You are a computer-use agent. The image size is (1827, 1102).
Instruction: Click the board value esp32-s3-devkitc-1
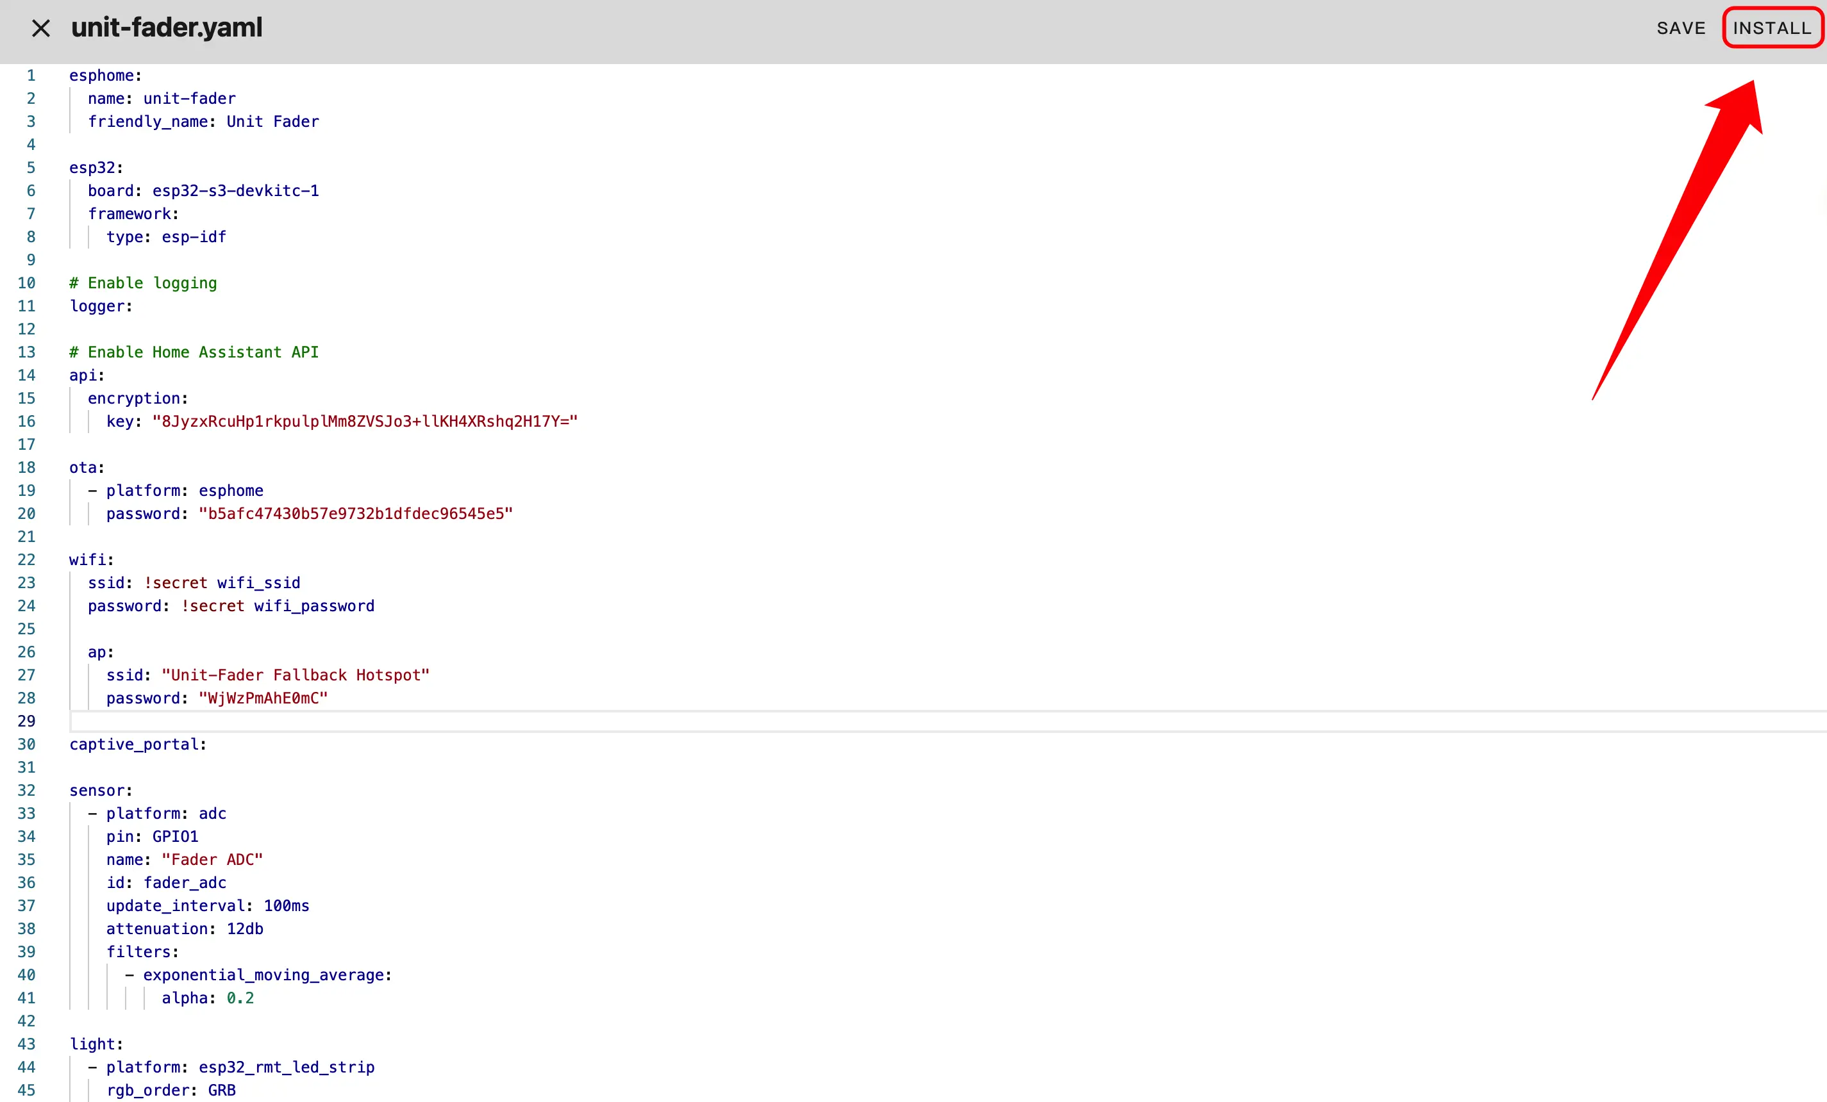coord(236,191)
